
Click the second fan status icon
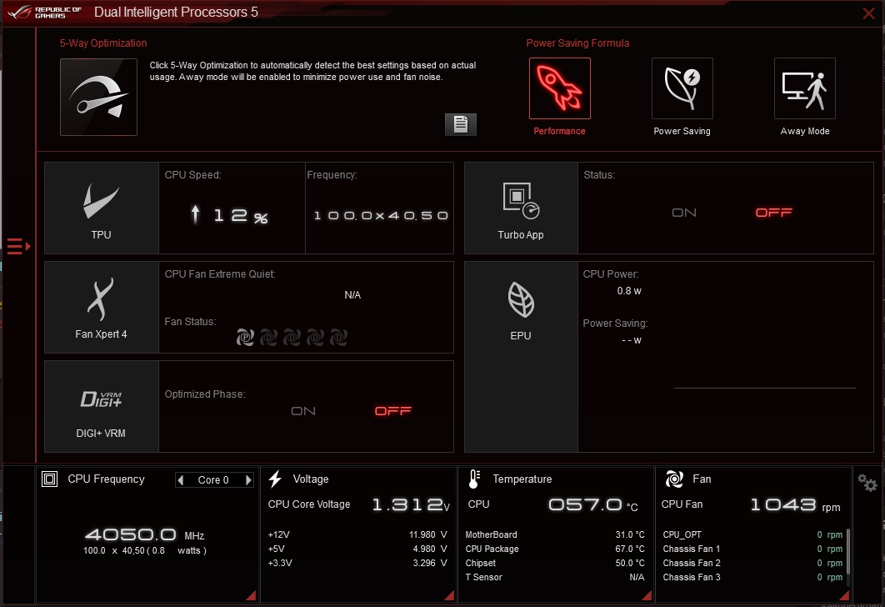coord(268,338)
